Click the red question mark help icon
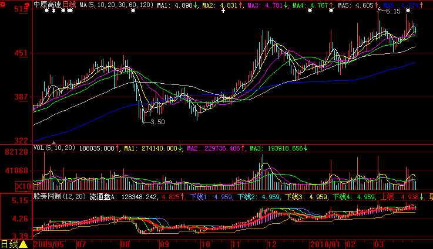This screenshot has width=433, height=249. tap(27, 5)
